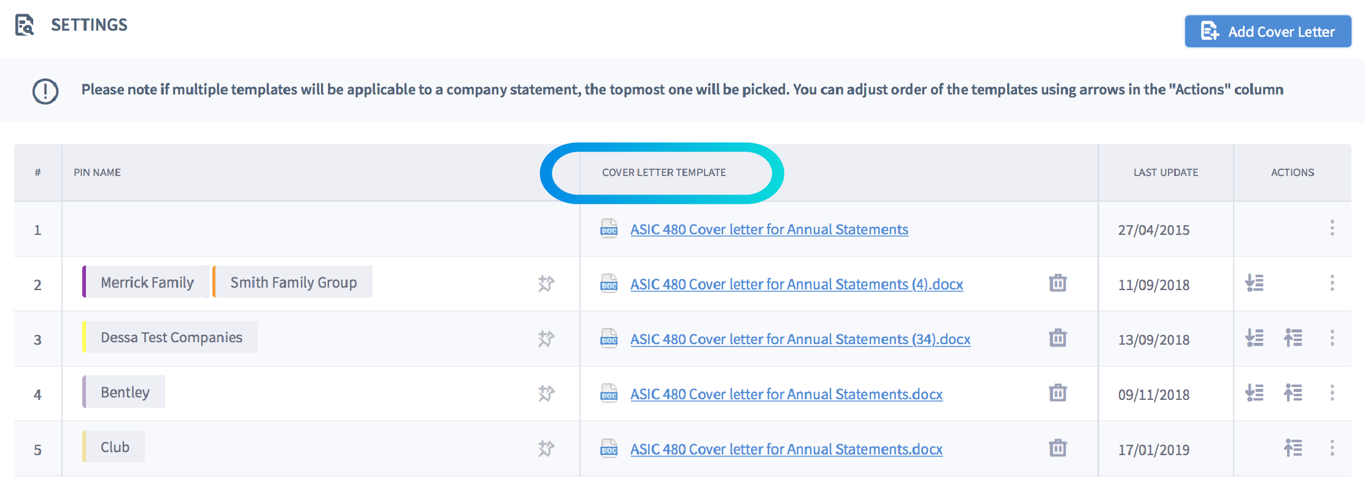Screen dimensions: 1365x495
Task: Open more options menu for Dessa Test Companies row
Action: [1332, 338]
